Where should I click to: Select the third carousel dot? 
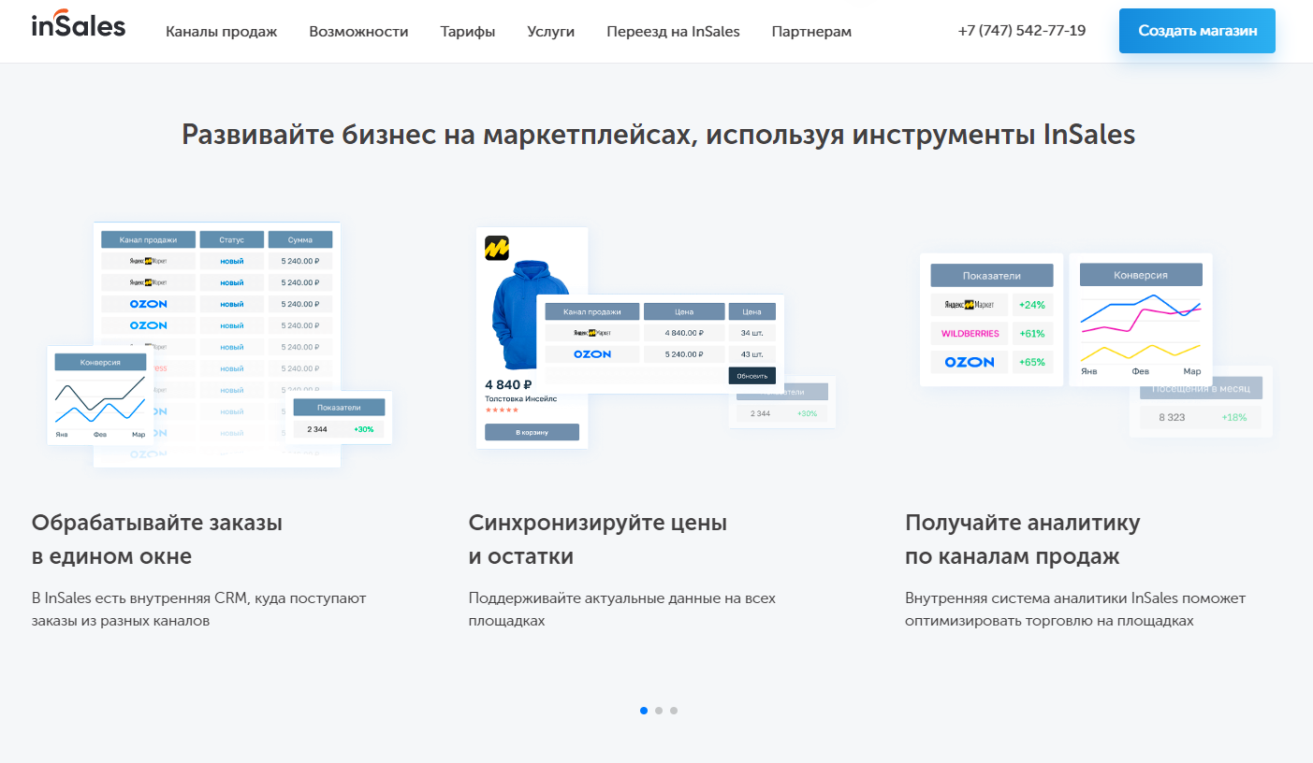tap(674, 711)
